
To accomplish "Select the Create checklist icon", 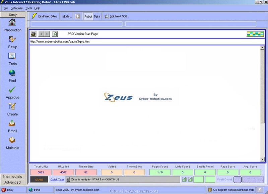I will 12,106.
